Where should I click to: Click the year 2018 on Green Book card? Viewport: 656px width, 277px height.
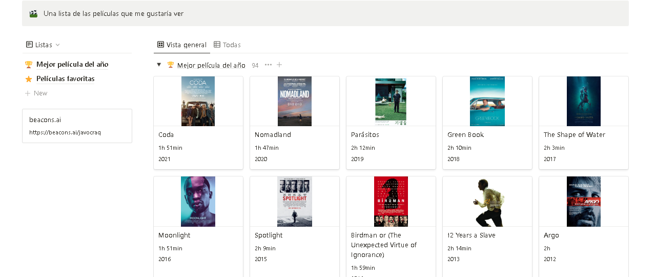click(x=454, y=159)
